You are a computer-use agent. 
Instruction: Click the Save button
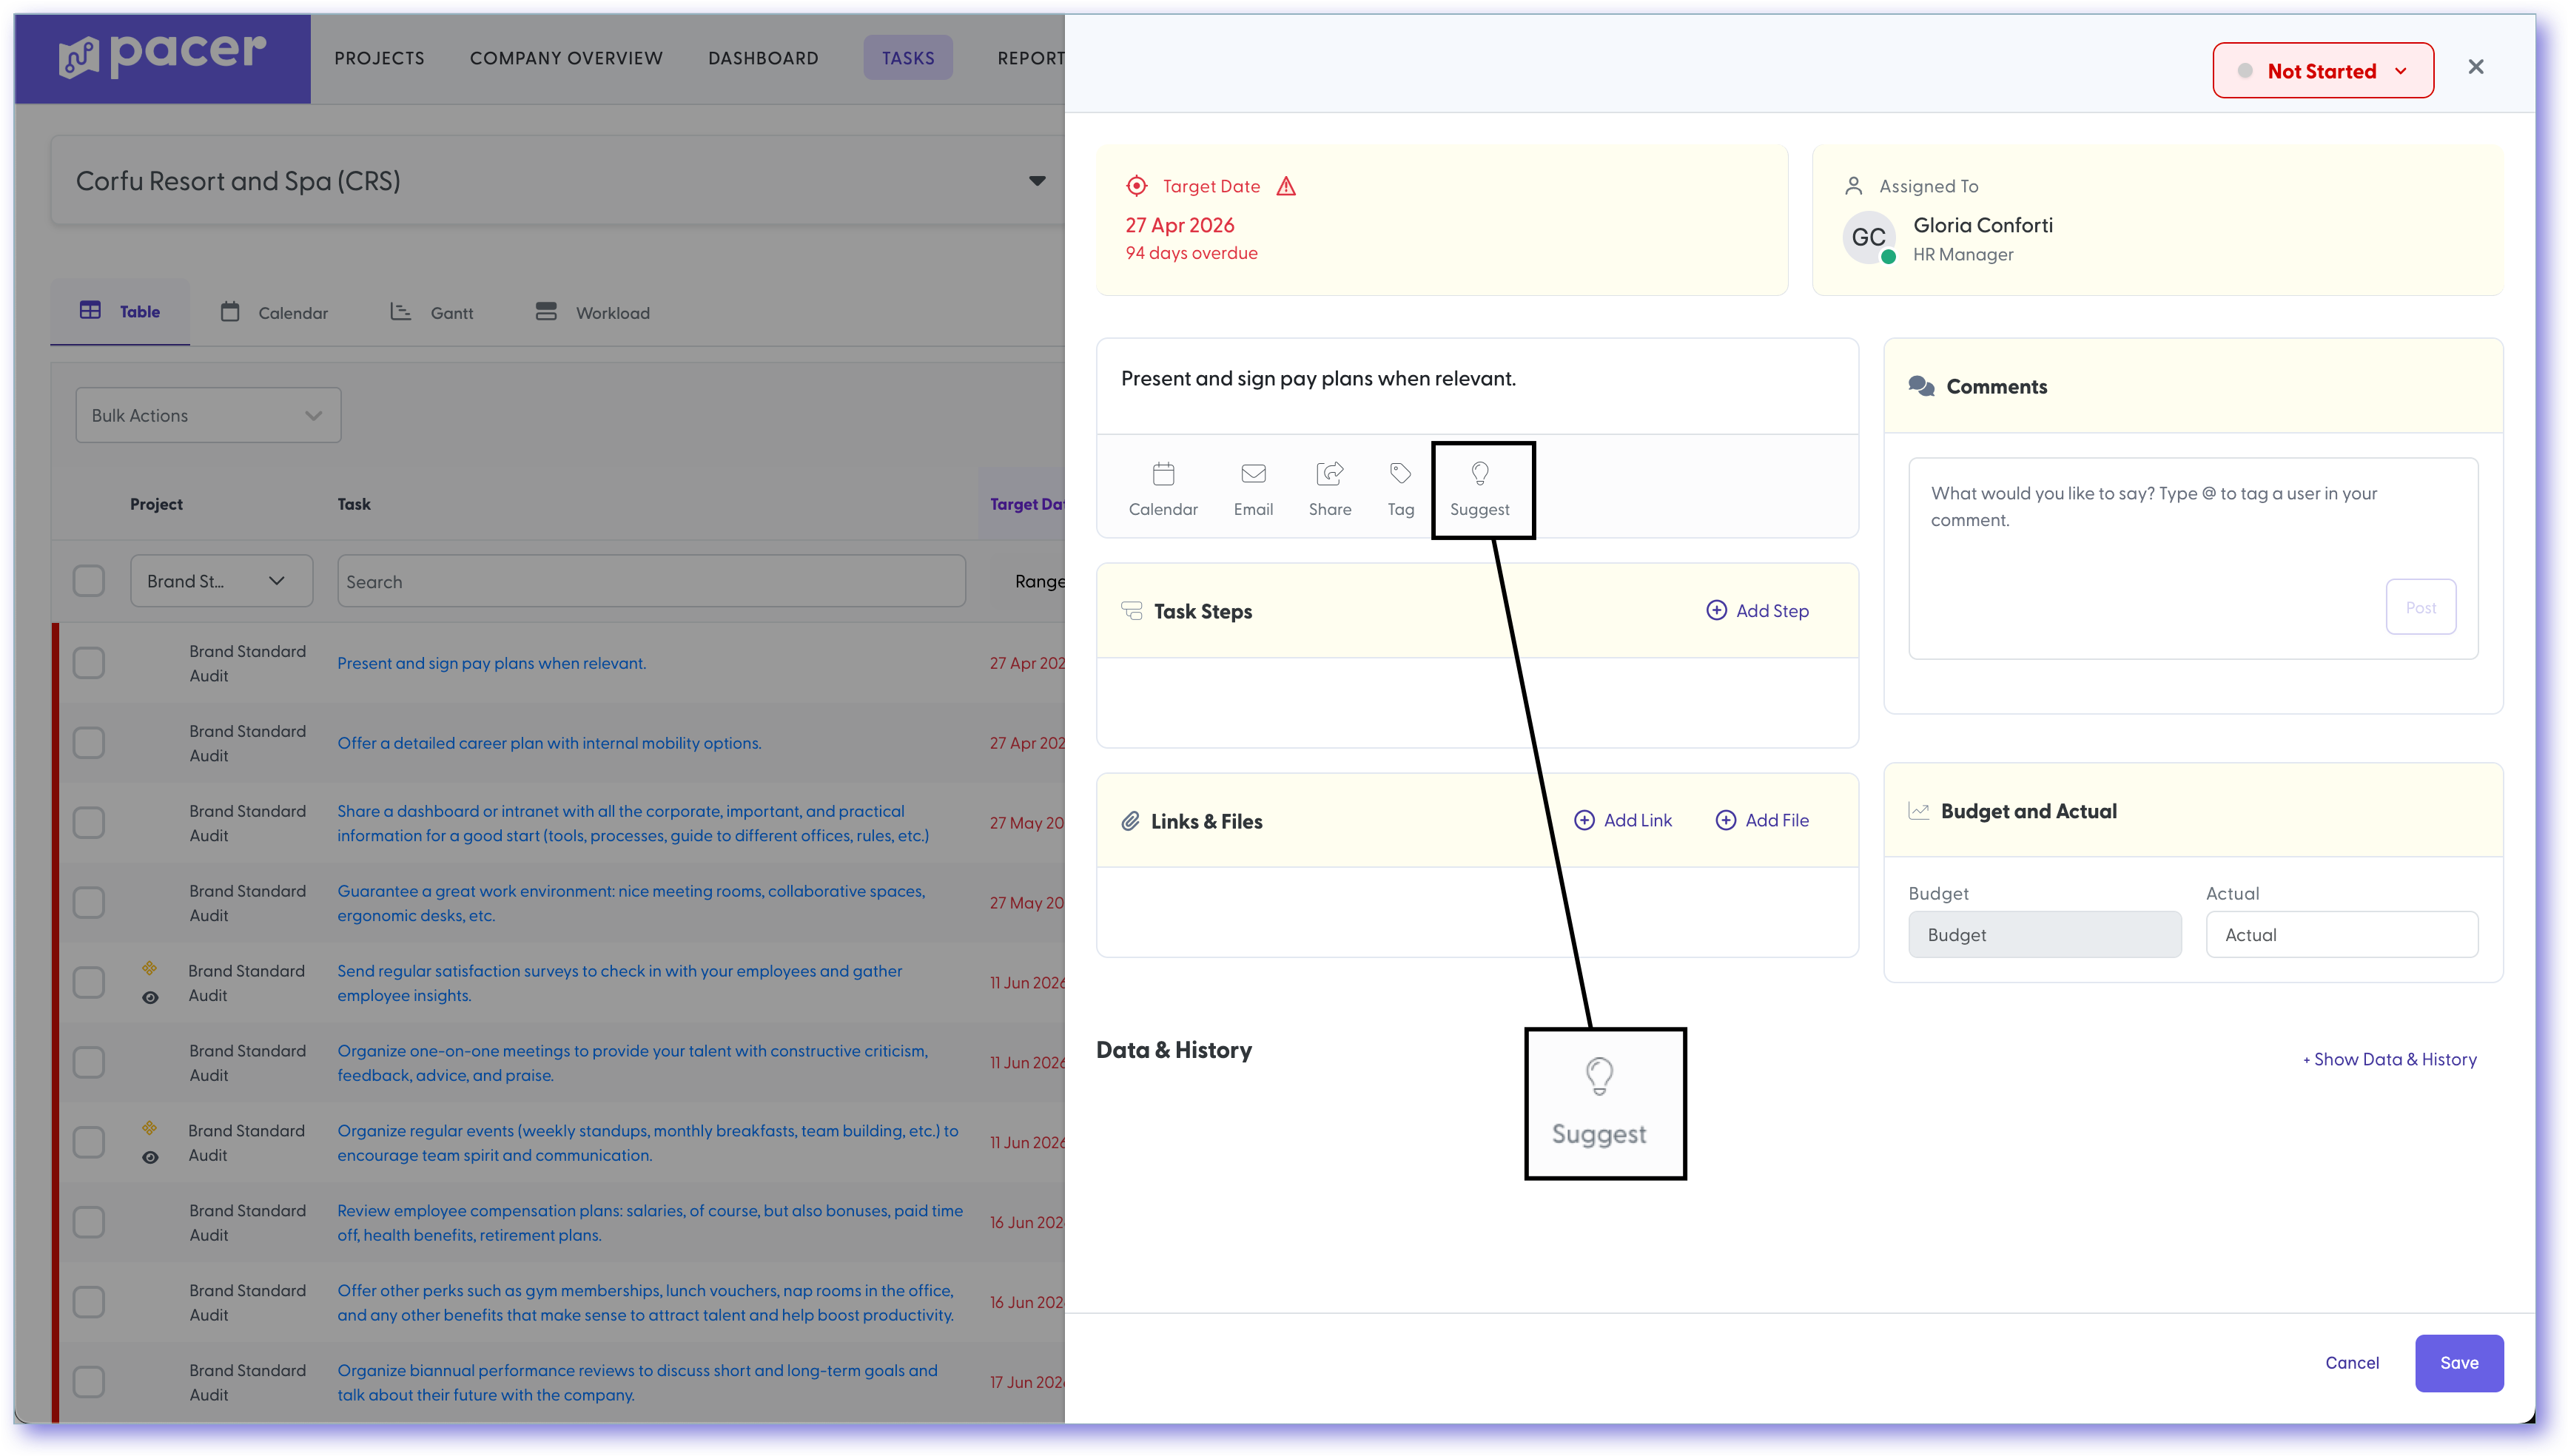2459,1363
